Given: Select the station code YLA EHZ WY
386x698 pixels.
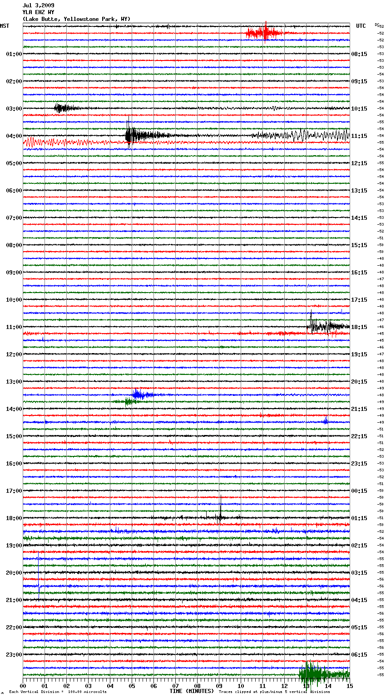Looking at the screenshot, I should coord(38,12).
